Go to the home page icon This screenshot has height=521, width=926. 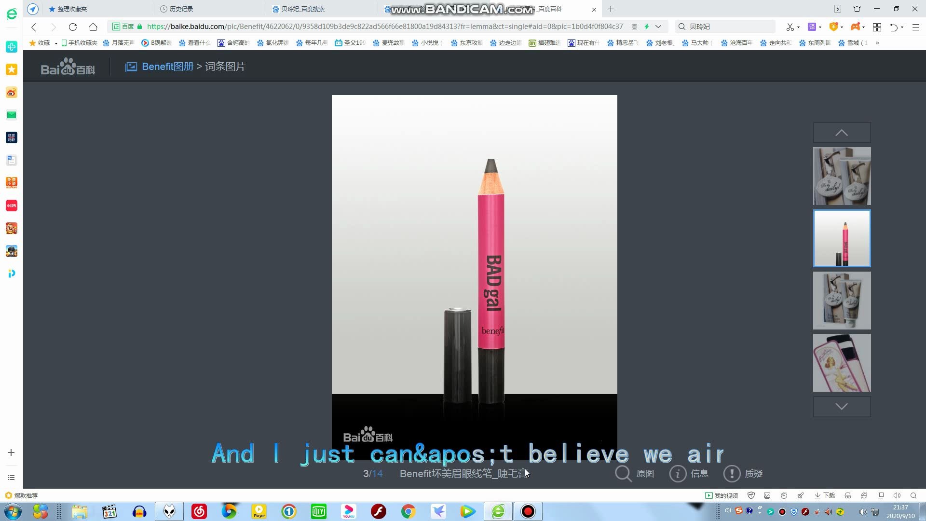point(93,27)
